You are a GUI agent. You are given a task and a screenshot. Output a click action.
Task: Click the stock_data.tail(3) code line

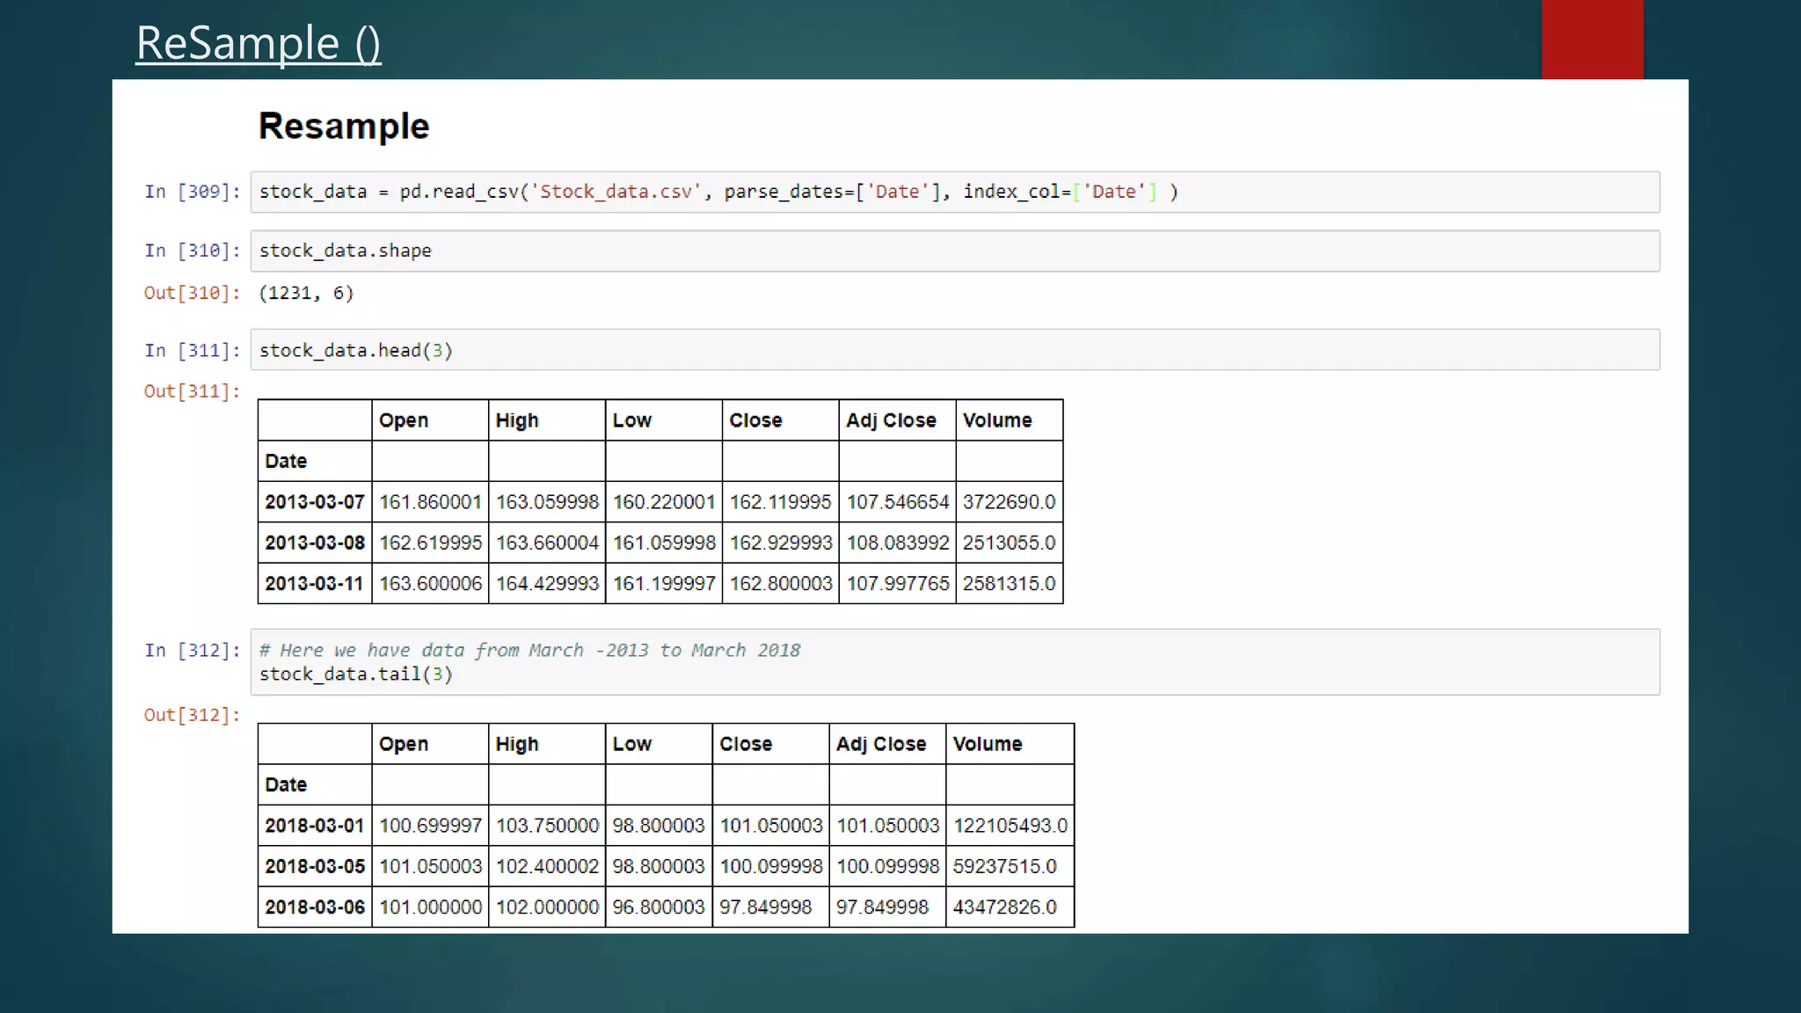click(356, 674)
